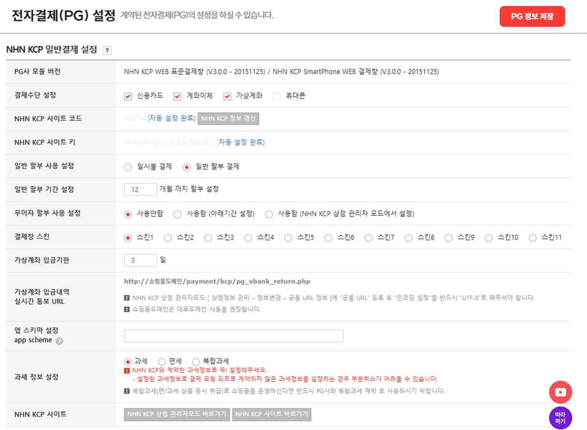Choose 사용함 (아래기간 설정) for 무이자 할부

(x=178, y=214)
